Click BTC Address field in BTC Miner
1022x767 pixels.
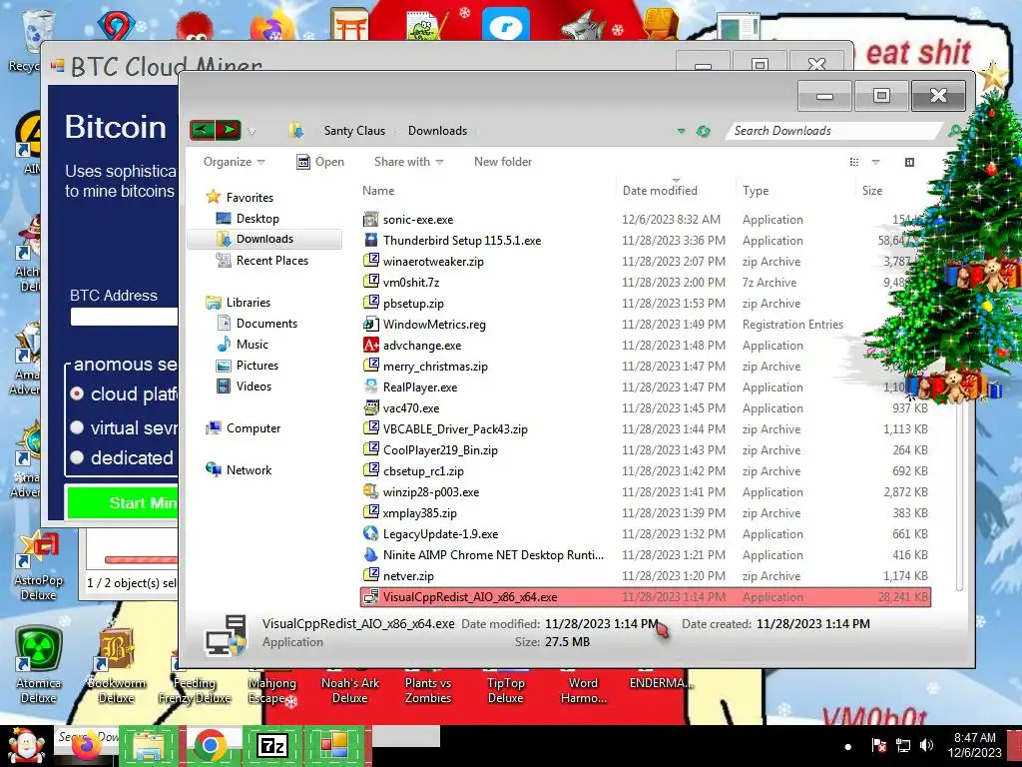(124, 317)
